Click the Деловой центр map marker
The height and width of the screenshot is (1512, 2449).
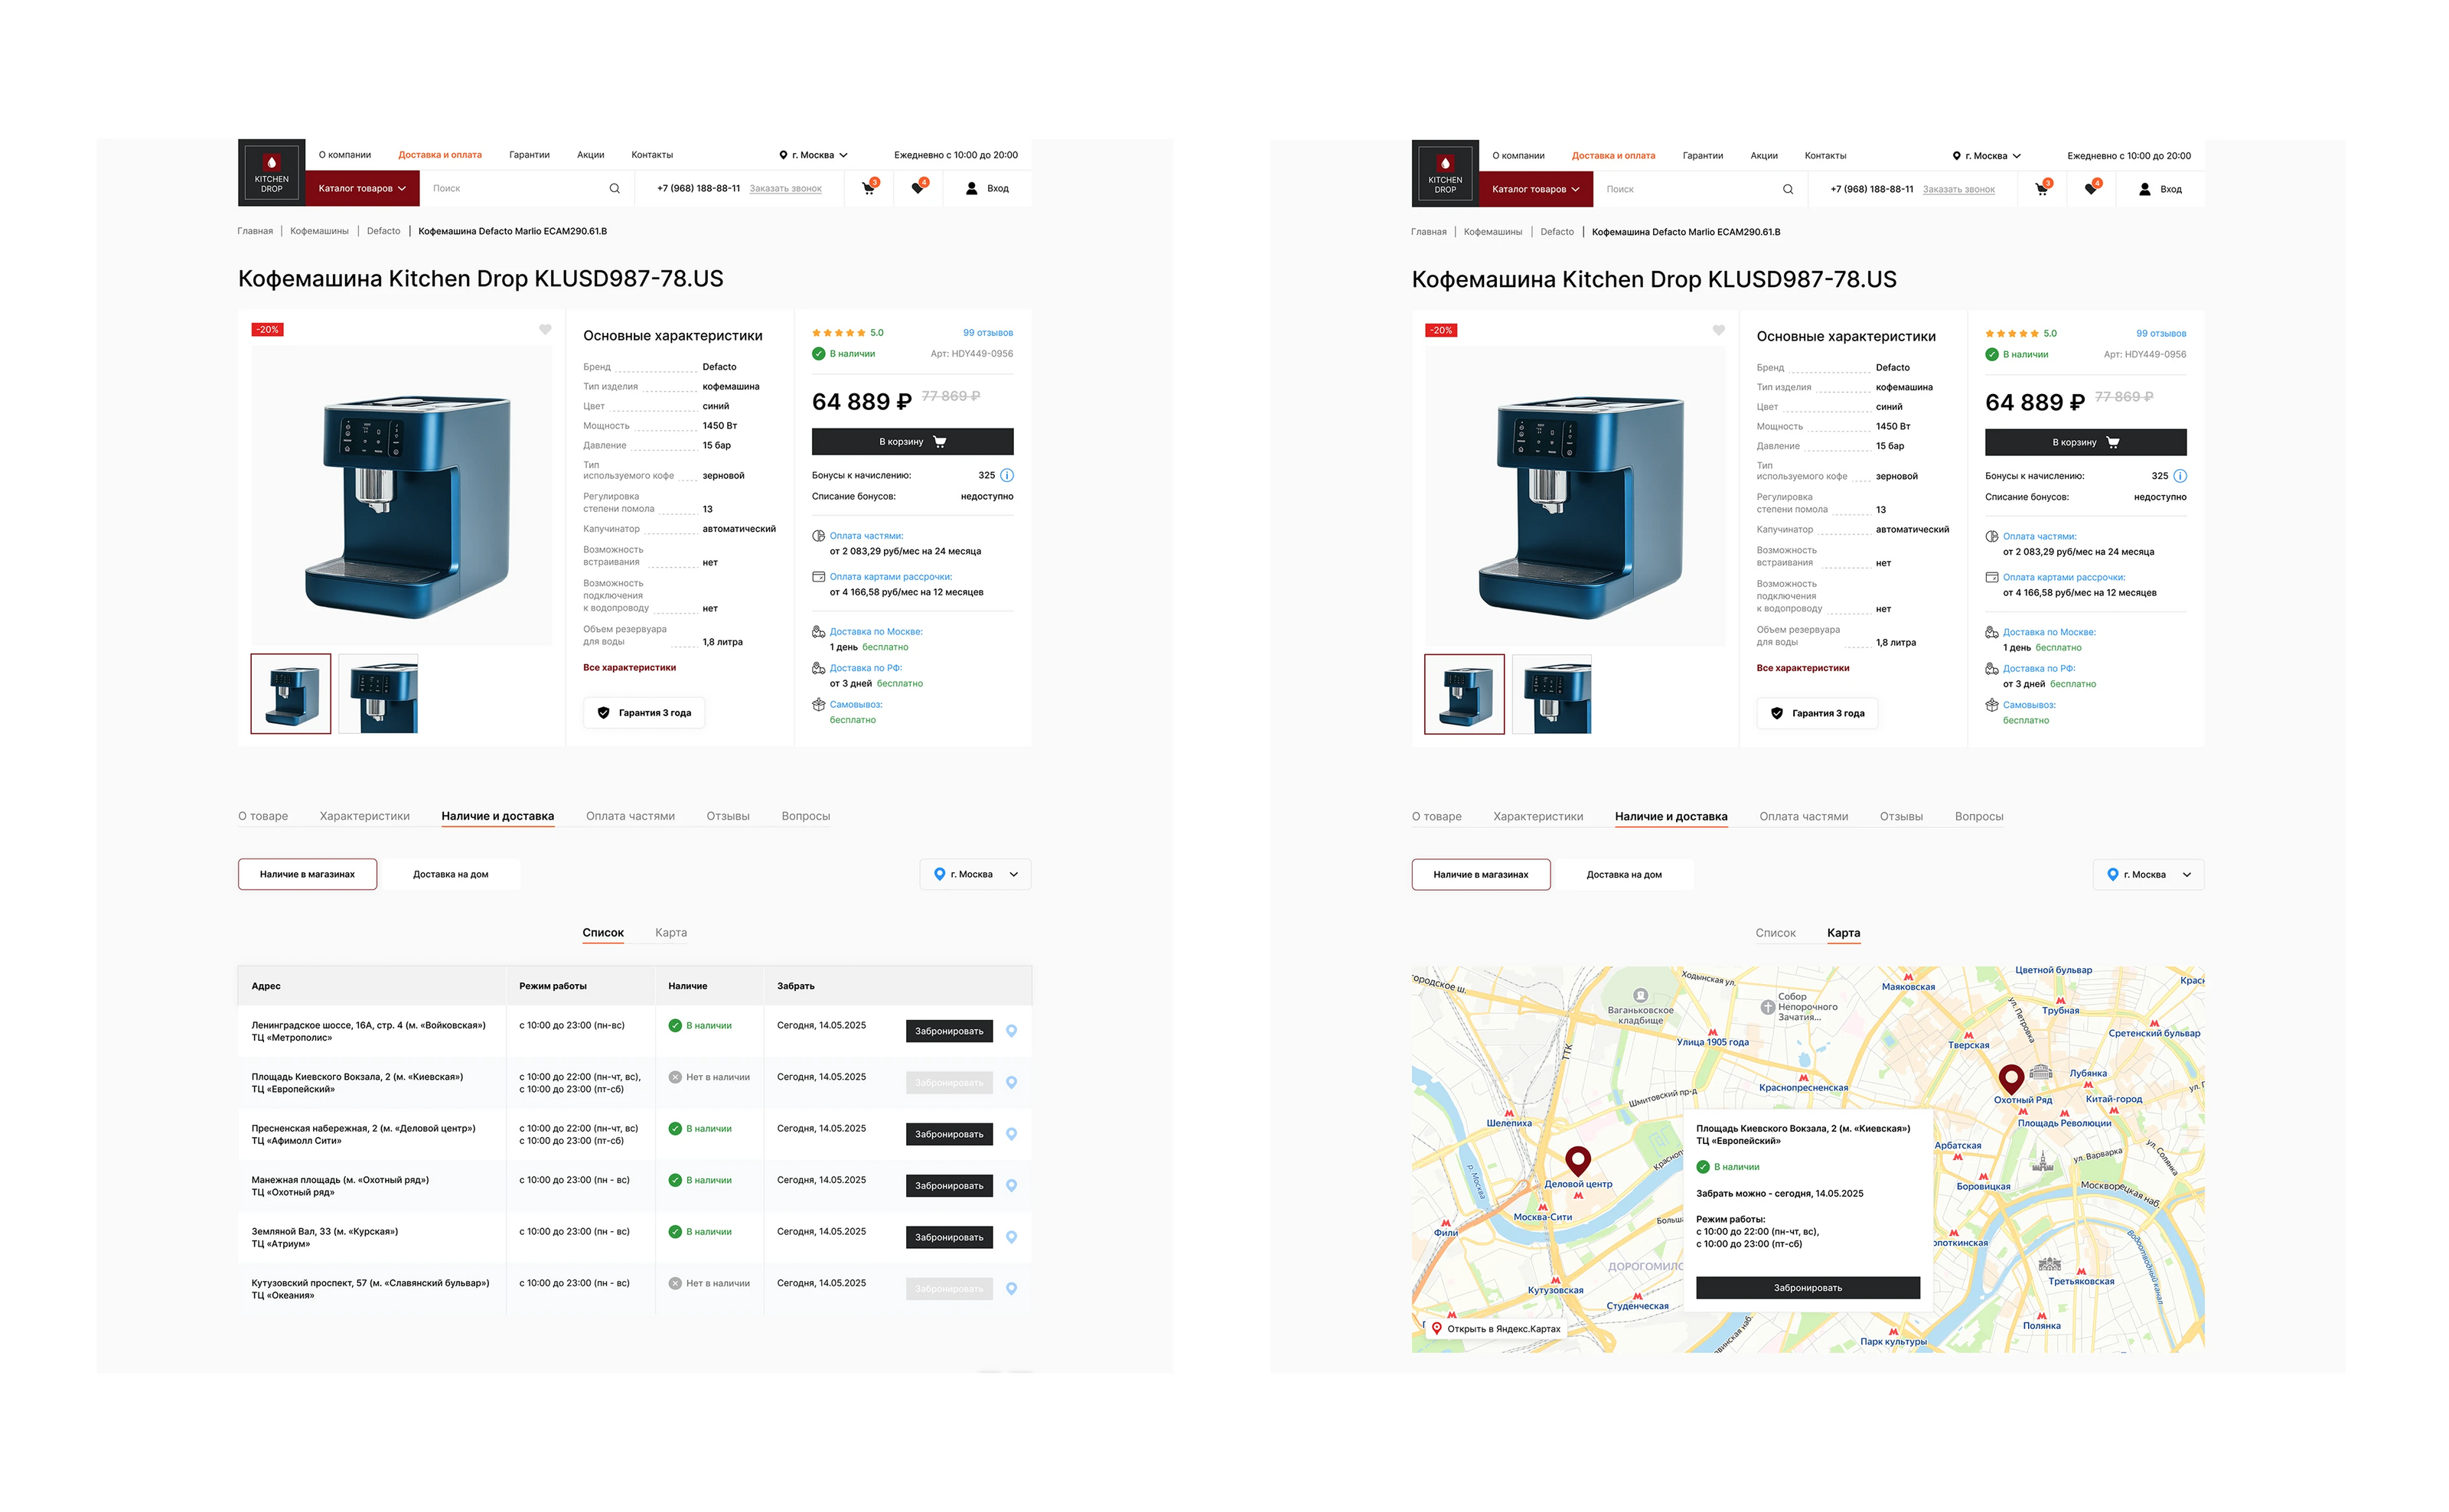[x=1577, y=1160]
